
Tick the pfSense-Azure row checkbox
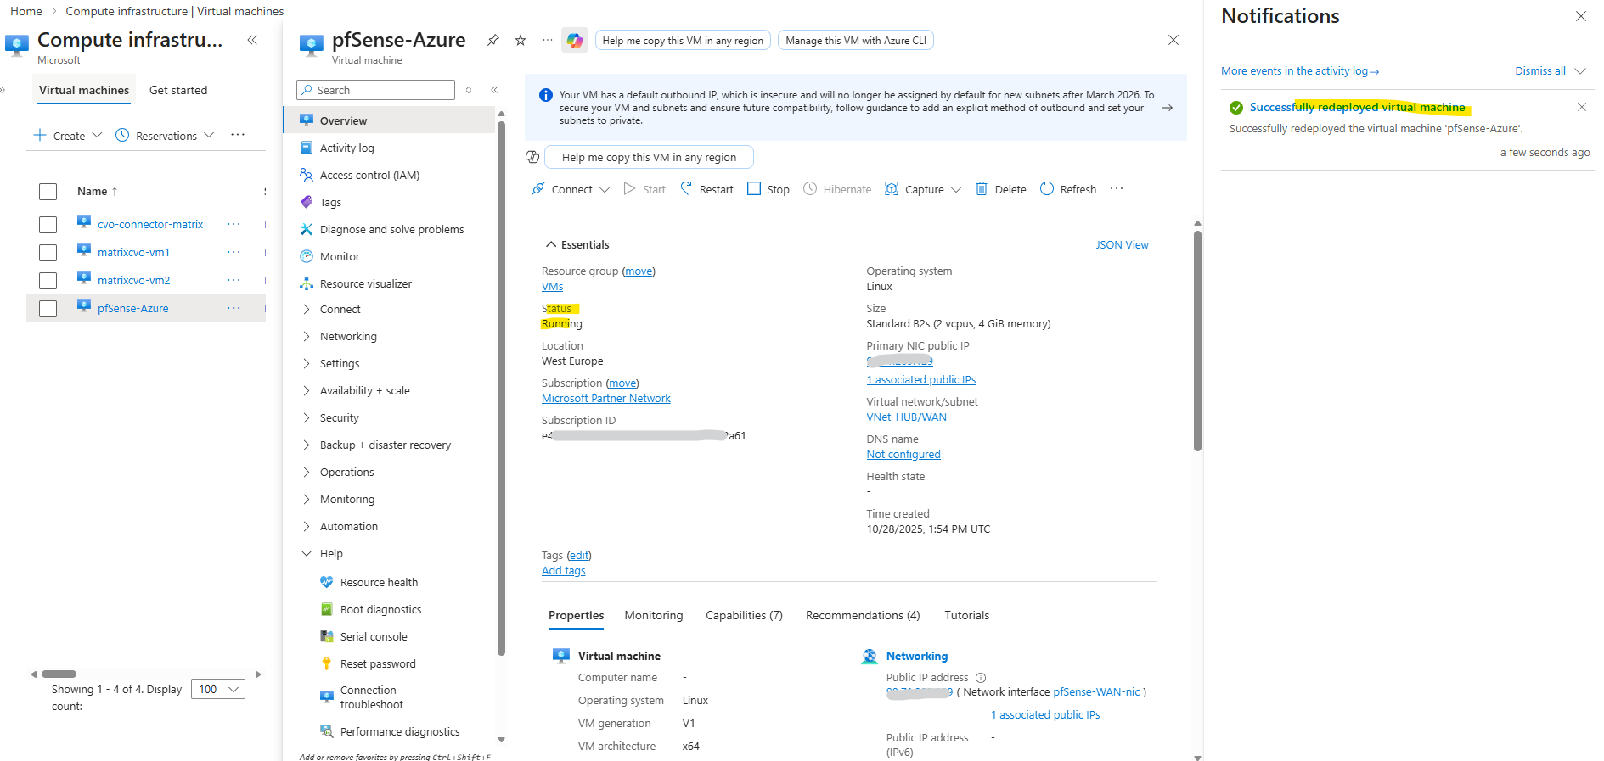48,309
